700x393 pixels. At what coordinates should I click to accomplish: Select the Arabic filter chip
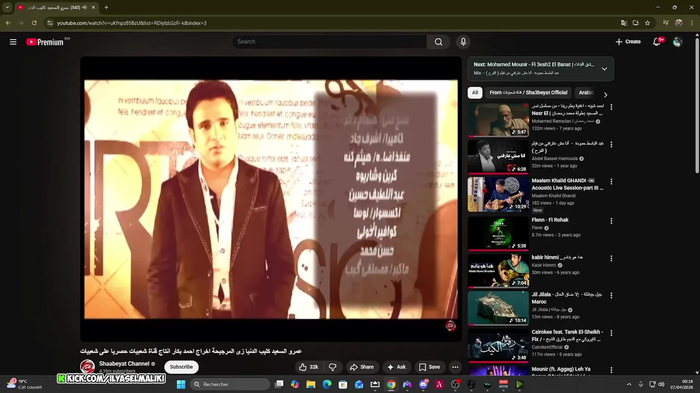(x=586, y=93)
